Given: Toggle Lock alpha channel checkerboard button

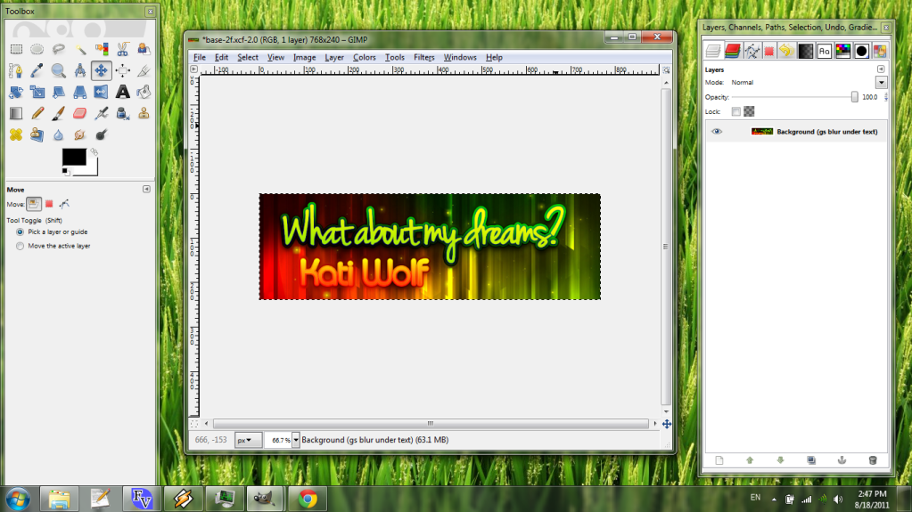Looking at the screenshot, I should 749,111.
